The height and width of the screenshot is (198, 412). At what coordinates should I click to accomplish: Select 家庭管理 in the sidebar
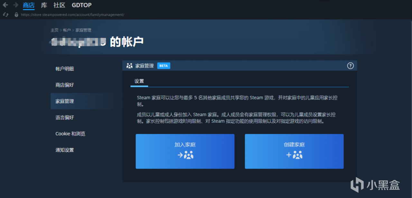pyautogui.click(x=86, y=101)
